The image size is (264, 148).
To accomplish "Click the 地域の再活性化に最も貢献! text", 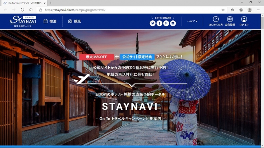I will [x=130, y=75].
